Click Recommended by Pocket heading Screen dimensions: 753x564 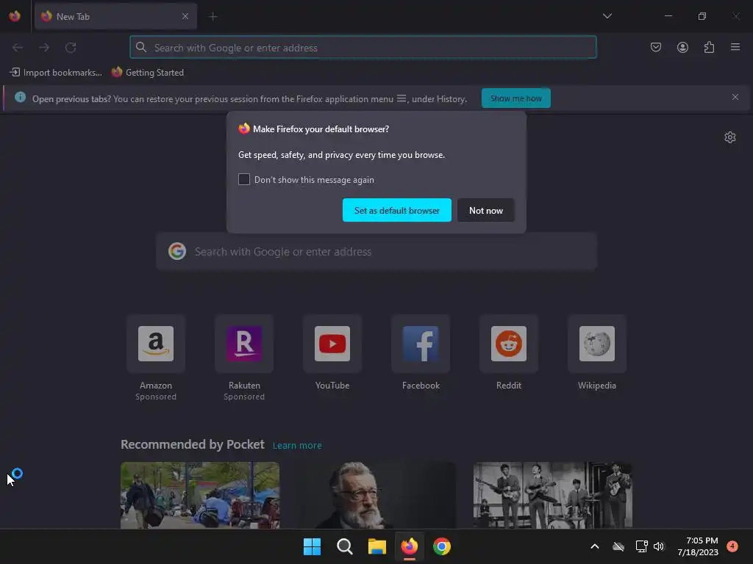[193, 444]
